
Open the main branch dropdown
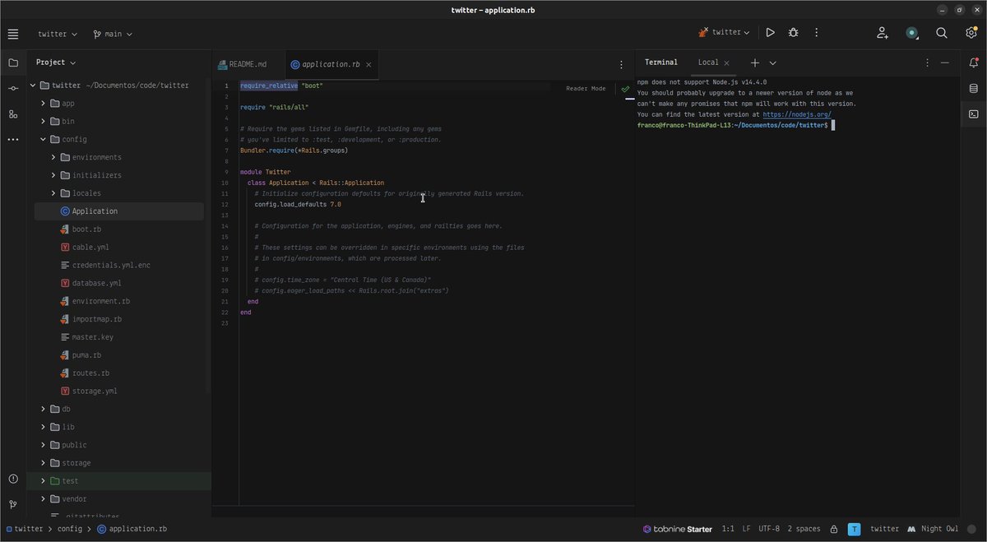tap(113, 34)
